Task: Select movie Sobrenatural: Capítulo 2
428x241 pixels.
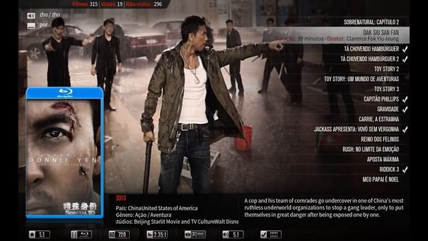Action: [371, 22]
